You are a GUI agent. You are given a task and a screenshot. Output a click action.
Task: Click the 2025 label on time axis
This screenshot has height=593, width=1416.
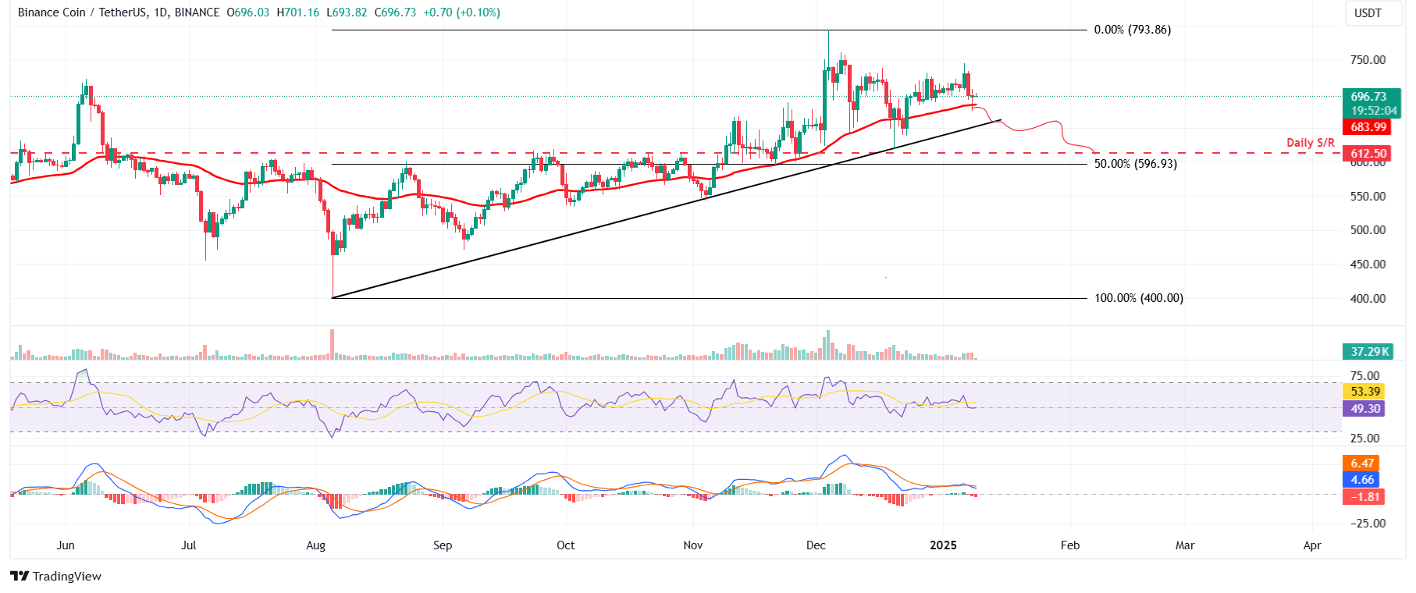[943, 545]
